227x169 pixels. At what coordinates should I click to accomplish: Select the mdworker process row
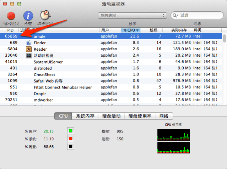coord(111,100)
